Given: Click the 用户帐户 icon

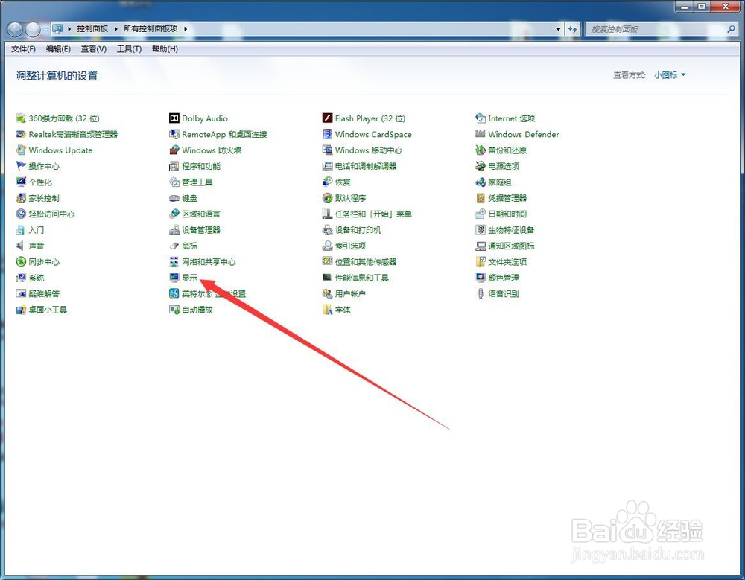Looking at the screenshot, I should tap(327, 293).
